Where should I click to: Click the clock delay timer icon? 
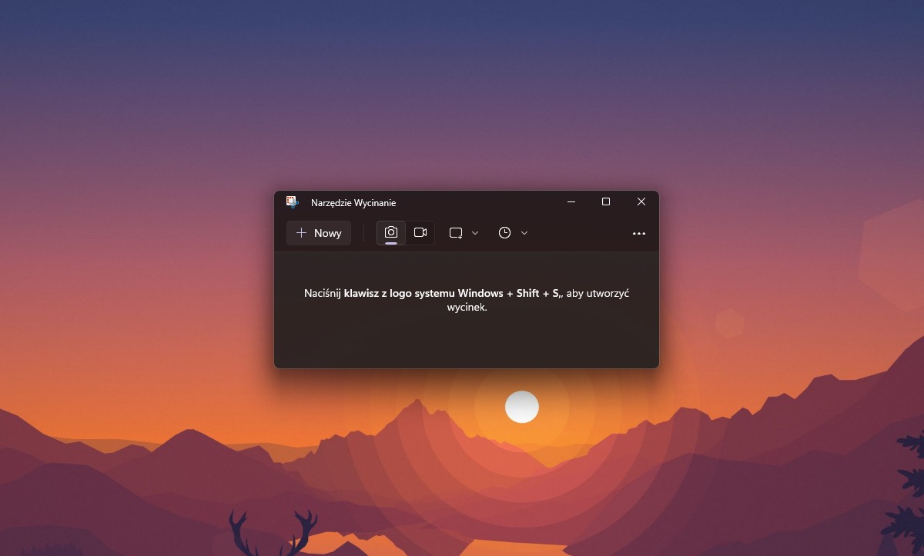pos(504,233)
